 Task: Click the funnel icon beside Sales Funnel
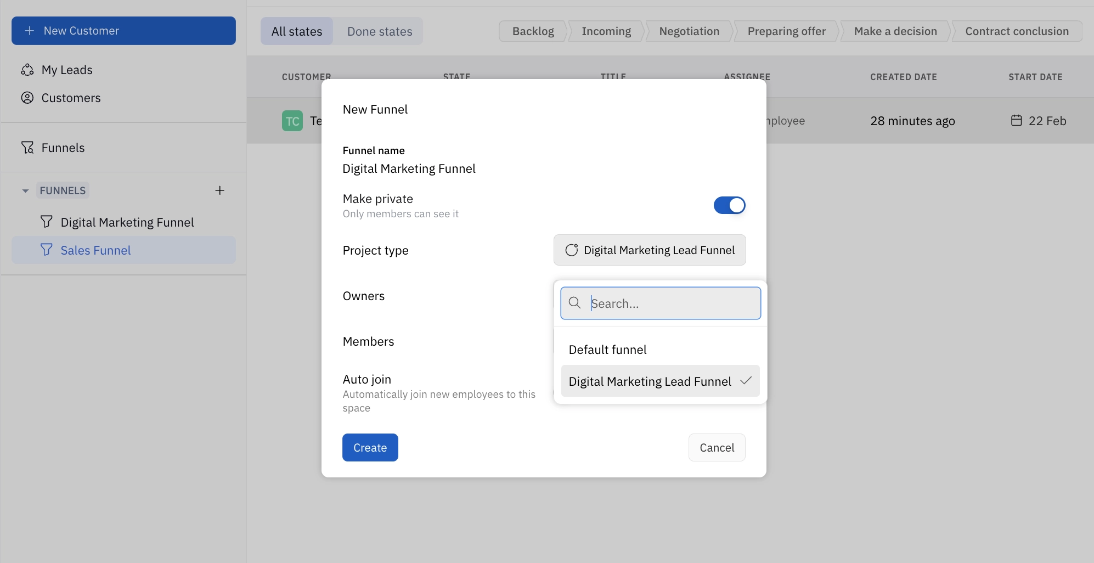tap(46, 250)
